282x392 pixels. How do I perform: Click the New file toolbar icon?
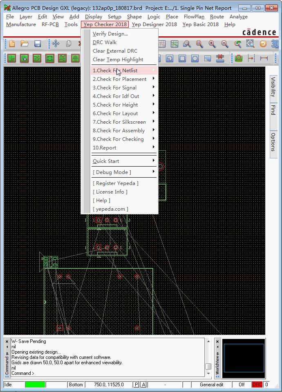(x=12, y=44)
